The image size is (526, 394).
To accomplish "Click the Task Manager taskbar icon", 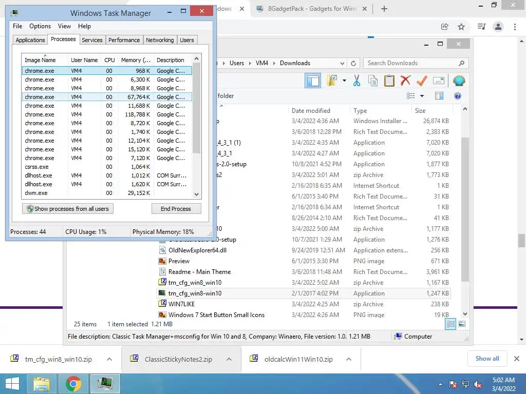I will point(105,384).
